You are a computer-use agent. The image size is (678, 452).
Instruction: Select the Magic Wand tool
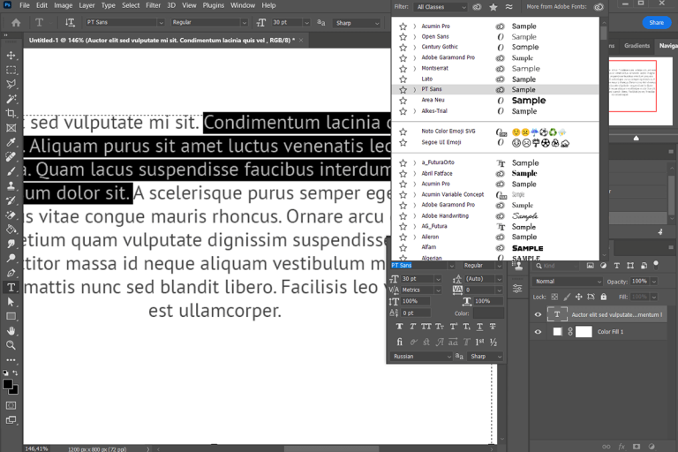click(x=11, y=99)
